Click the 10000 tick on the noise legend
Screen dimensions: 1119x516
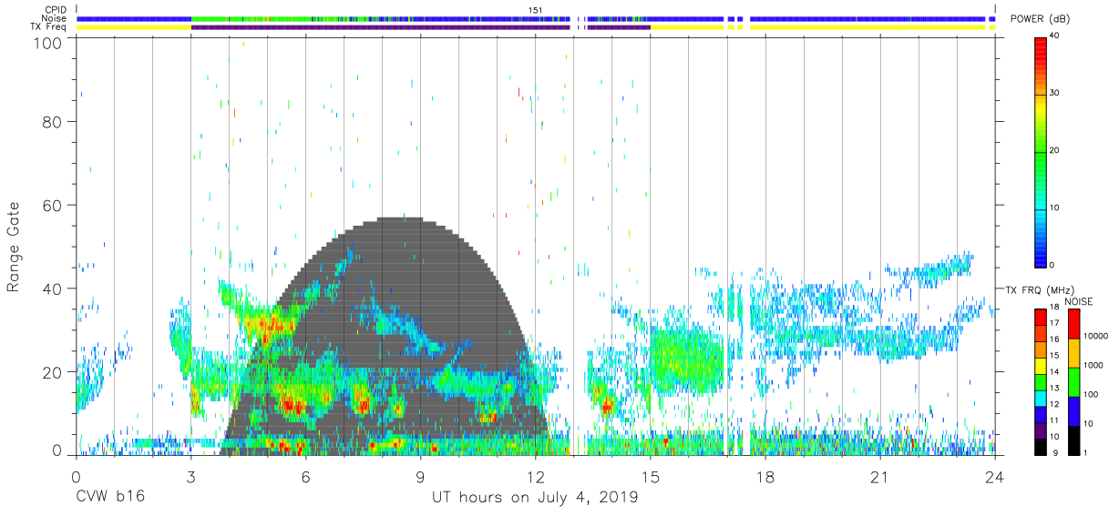tap(1097, 337)
